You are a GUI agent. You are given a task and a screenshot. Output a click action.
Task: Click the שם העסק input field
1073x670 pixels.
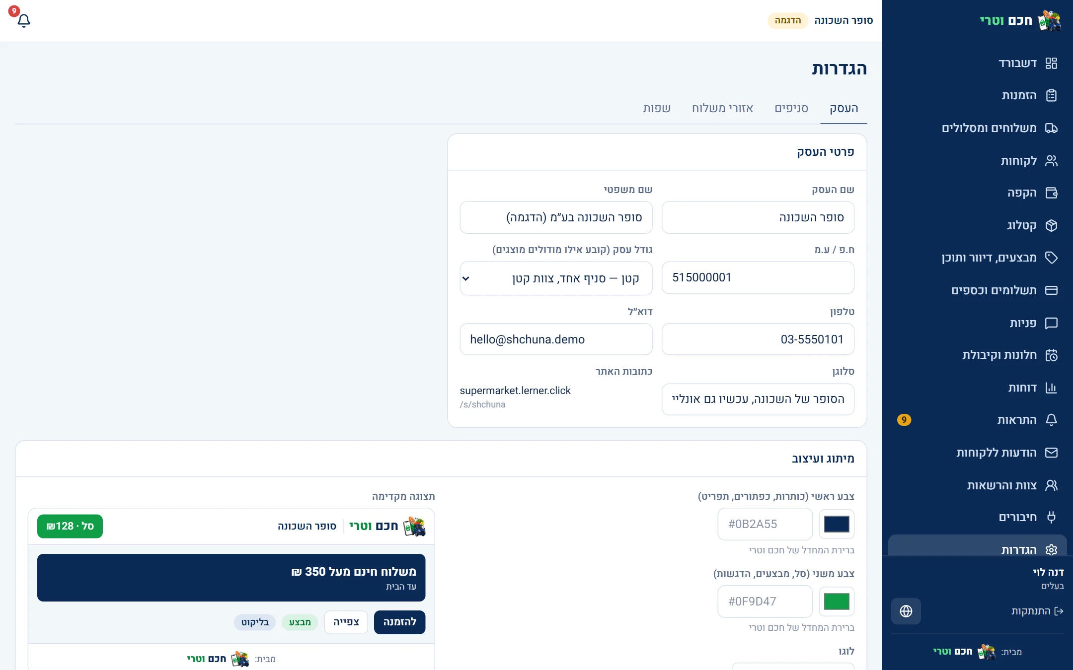tap(758, 217)
